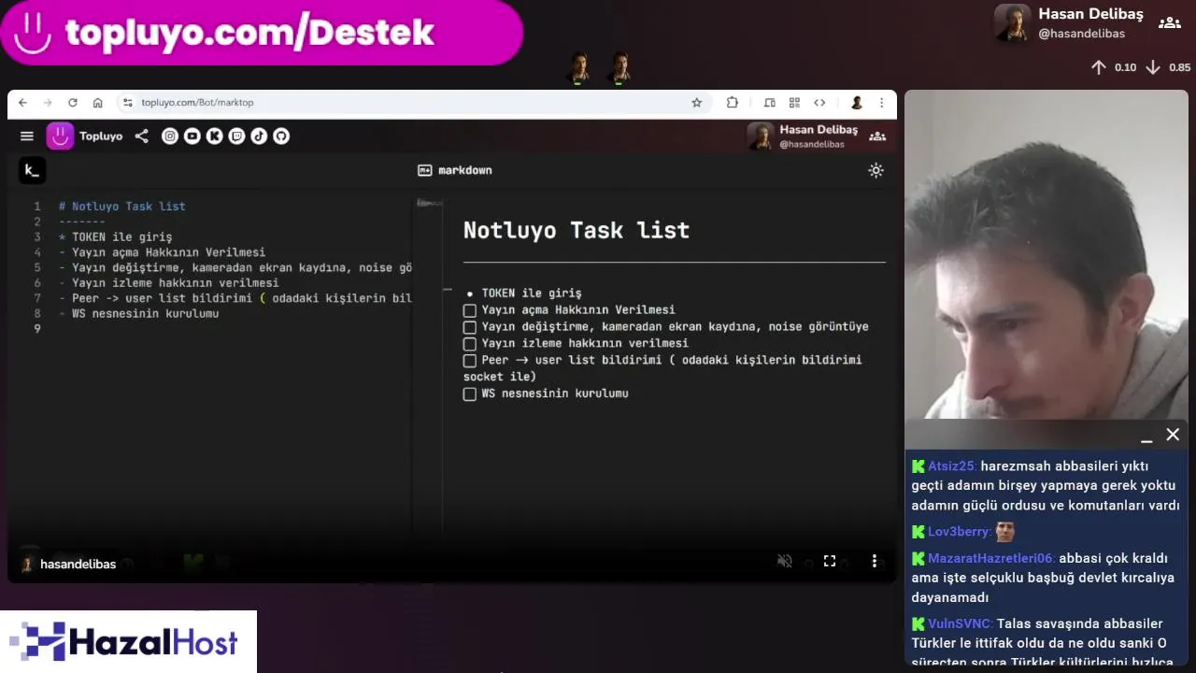1196x673 pixels.
Task: Click the webcam video feed
Action: [x=1046, y=254]
